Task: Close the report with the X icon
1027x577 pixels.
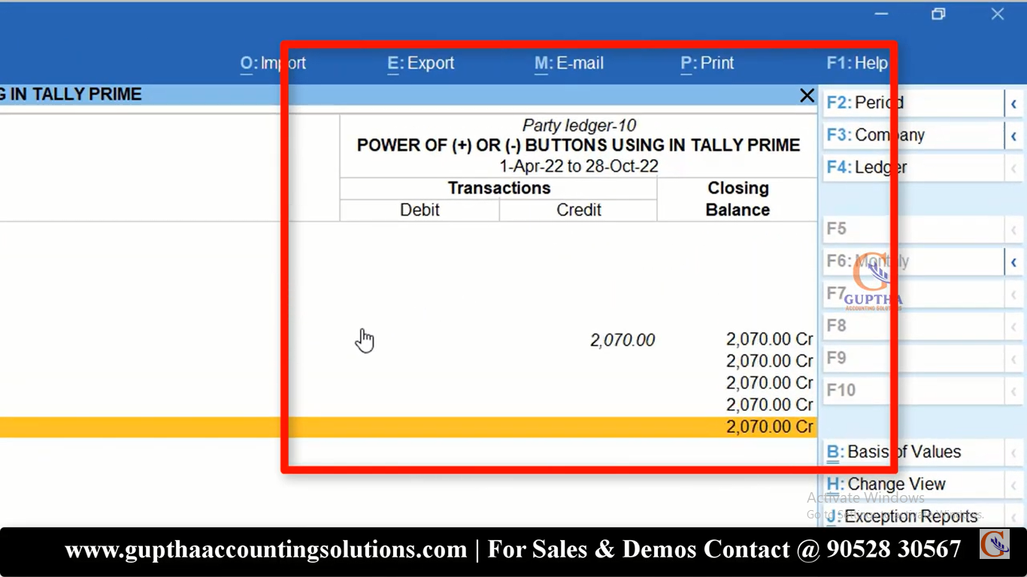Action: pyautogui.click(x=807, y=95)
